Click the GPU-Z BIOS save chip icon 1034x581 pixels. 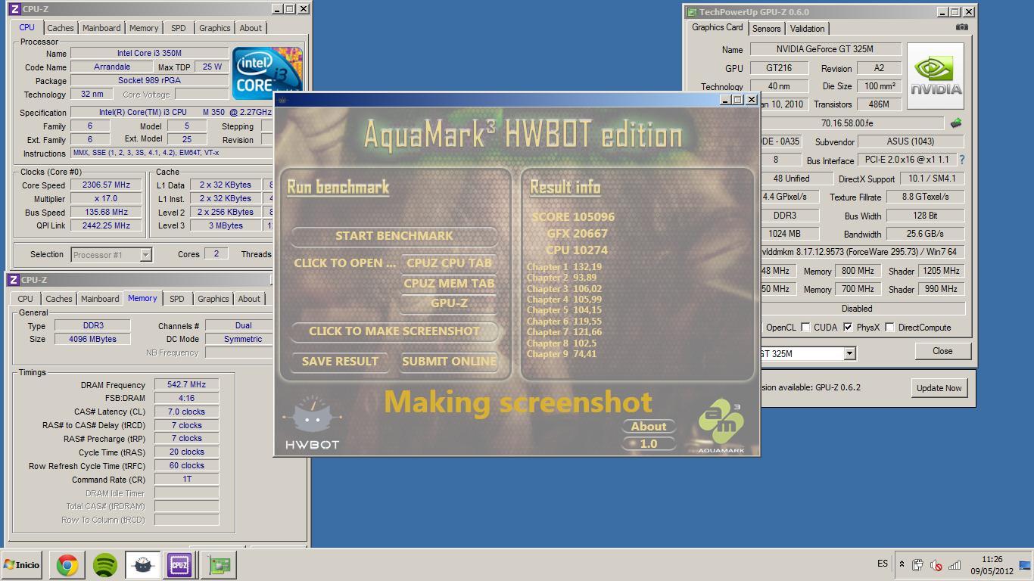(x=956, y=123)
